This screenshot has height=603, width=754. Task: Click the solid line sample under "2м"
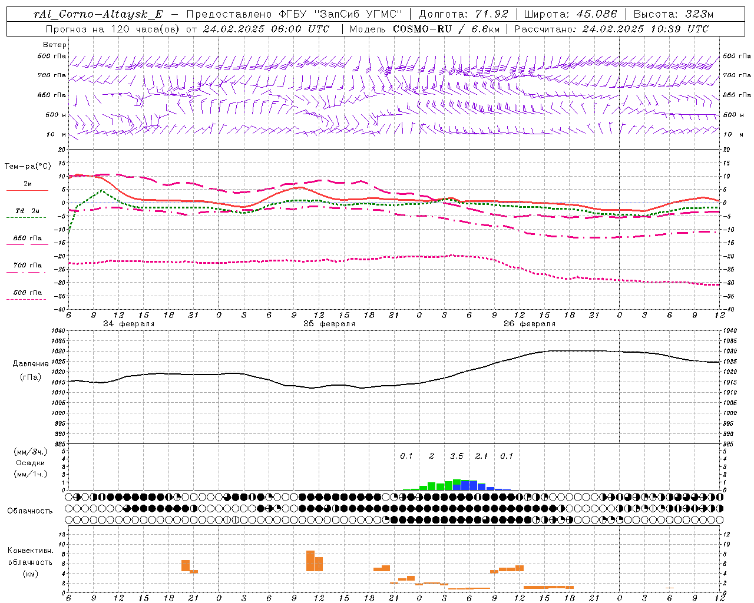point(27,190)
